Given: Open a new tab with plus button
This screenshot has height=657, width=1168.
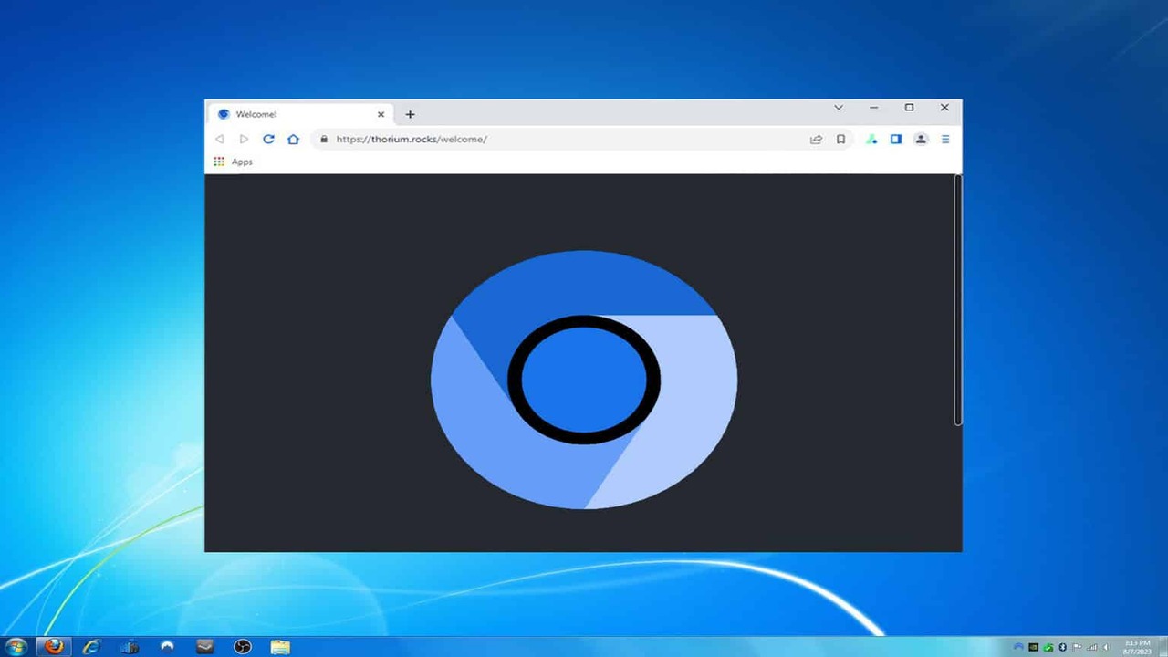Looking at the screenshot, I should coord(410,114).
